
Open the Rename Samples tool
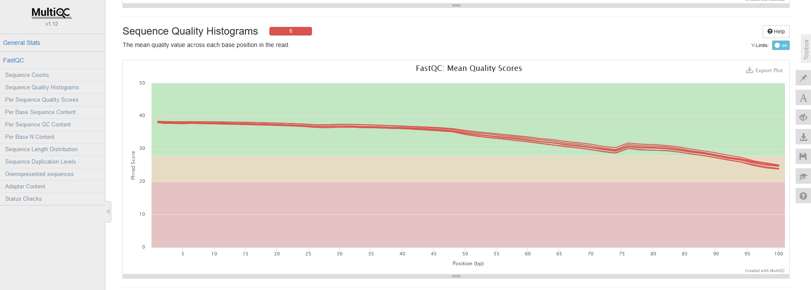(803, 98)
